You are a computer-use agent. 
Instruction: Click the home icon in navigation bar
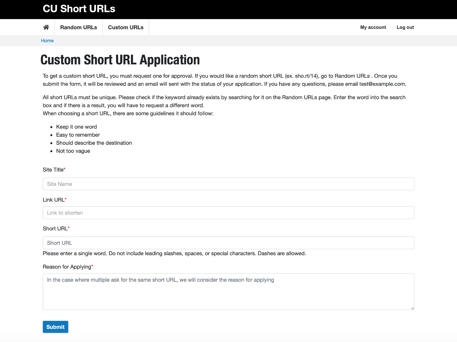[x=46, y=27]
